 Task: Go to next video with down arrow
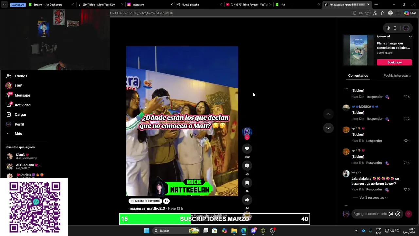click(328, 128)
